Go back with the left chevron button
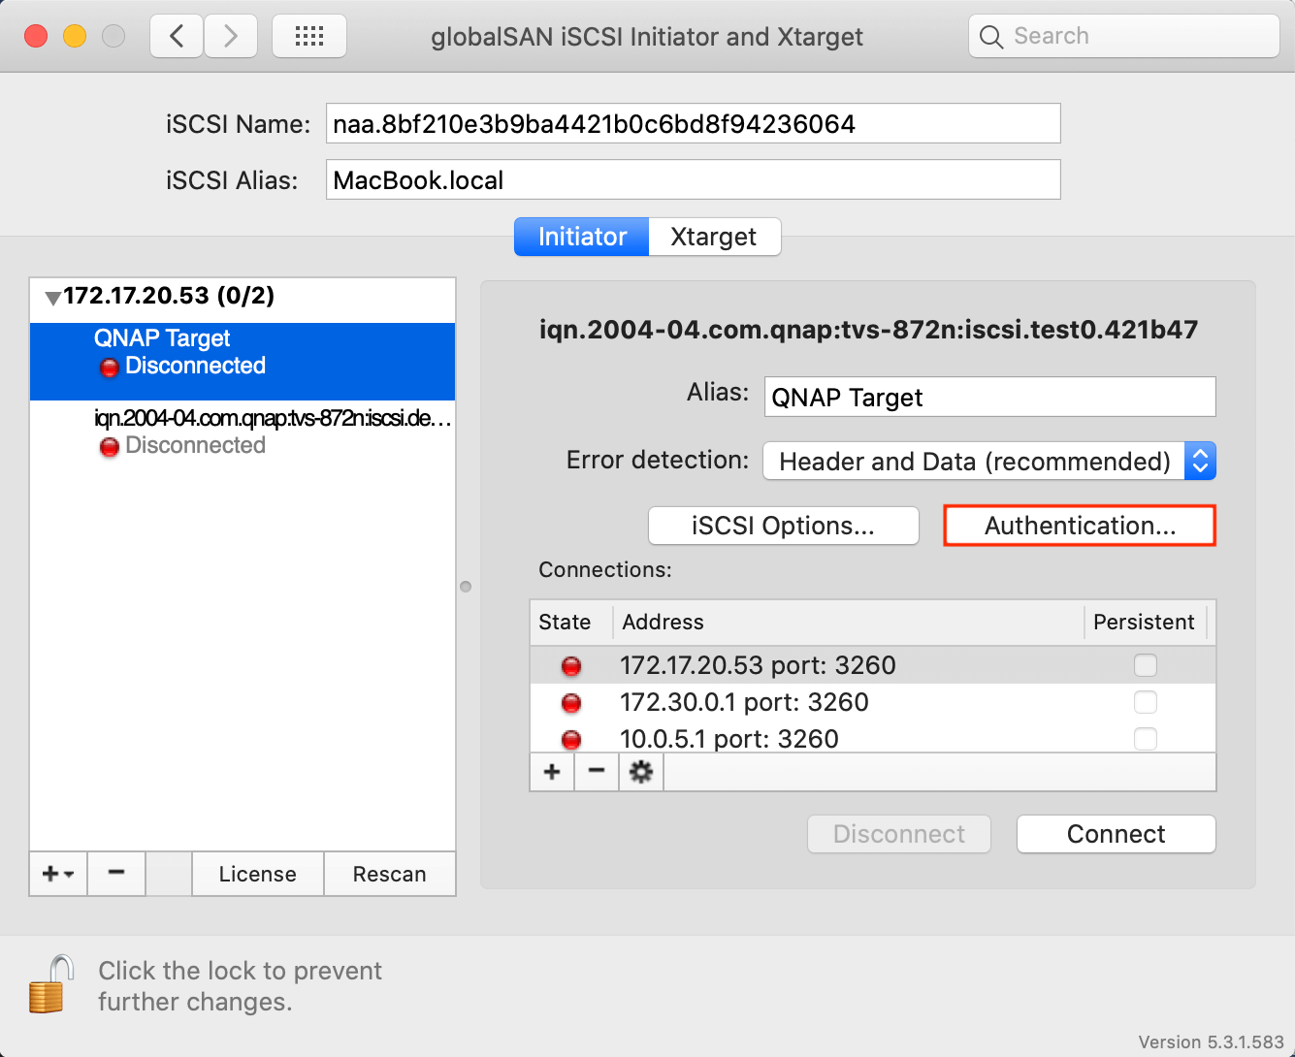 (x=177, y=37)
